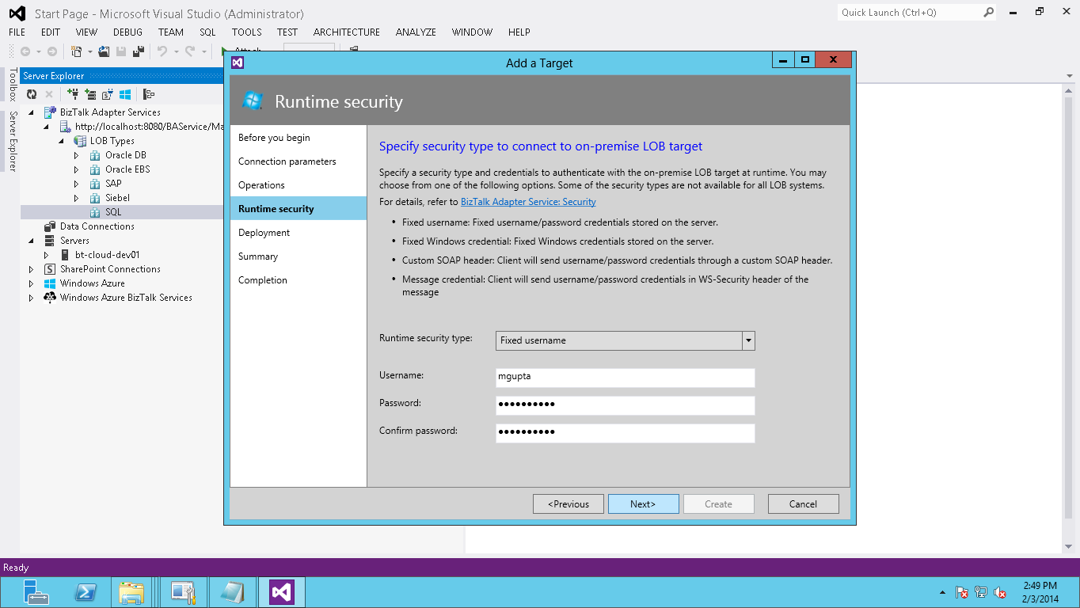The height and width of the screenshot is (608, 1080).
Task: Click the notepad-style taskbar icon
Action: click(x=233, y=592)
